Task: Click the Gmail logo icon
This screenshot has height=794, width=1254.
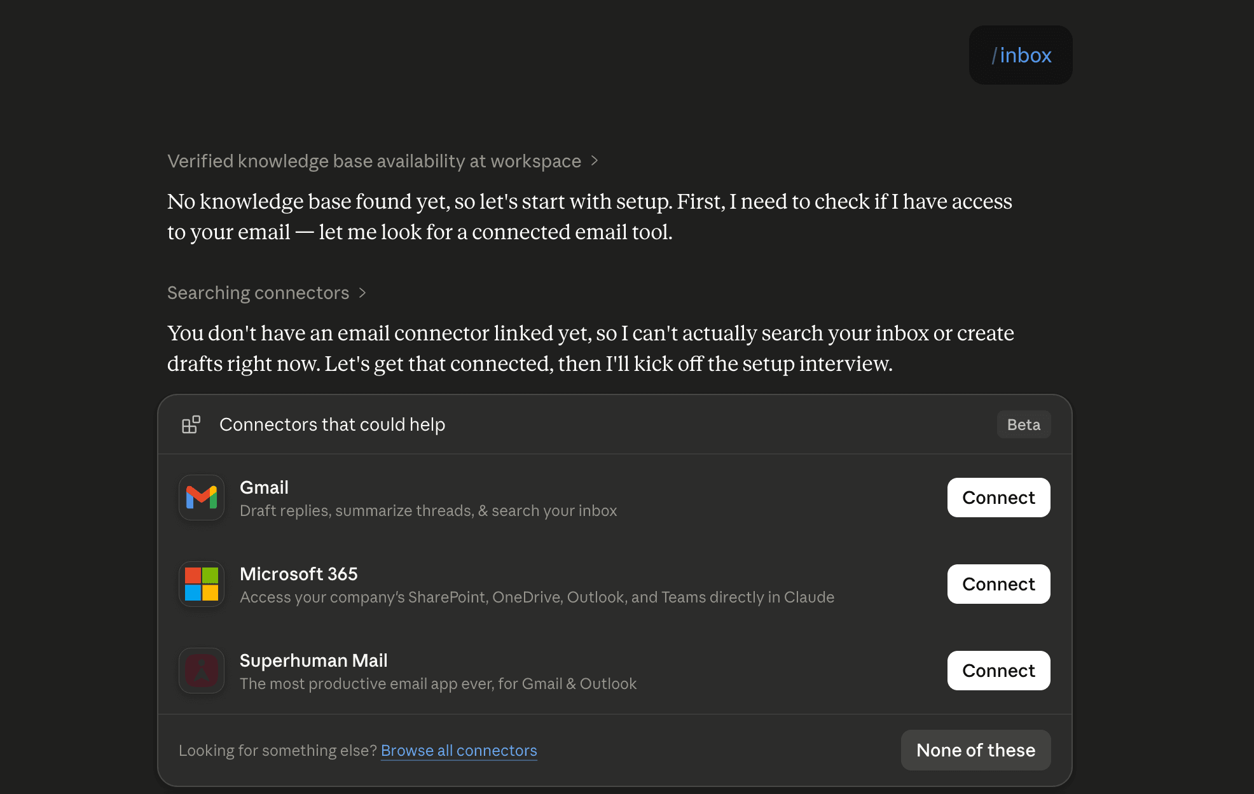Action: (202, 498)
